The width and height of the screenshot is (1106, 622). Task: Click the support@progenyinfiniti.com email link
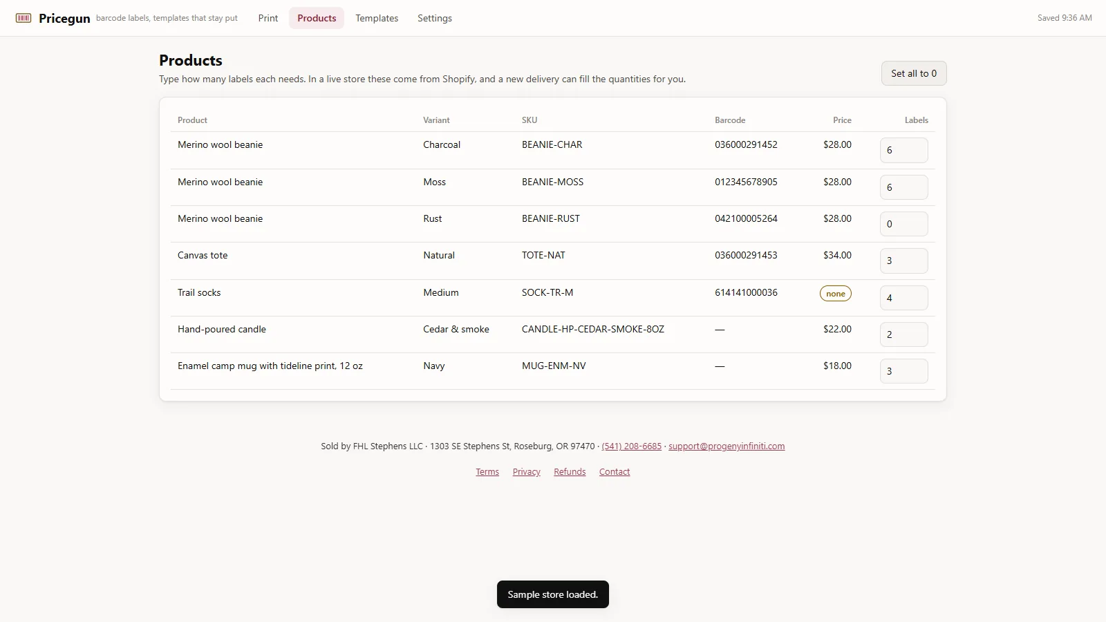tap(727, 446)
